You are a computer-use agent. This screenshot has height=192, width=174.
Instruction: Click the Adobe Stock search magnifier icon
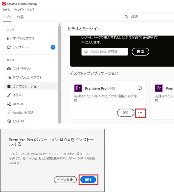(x=86, y=52)
